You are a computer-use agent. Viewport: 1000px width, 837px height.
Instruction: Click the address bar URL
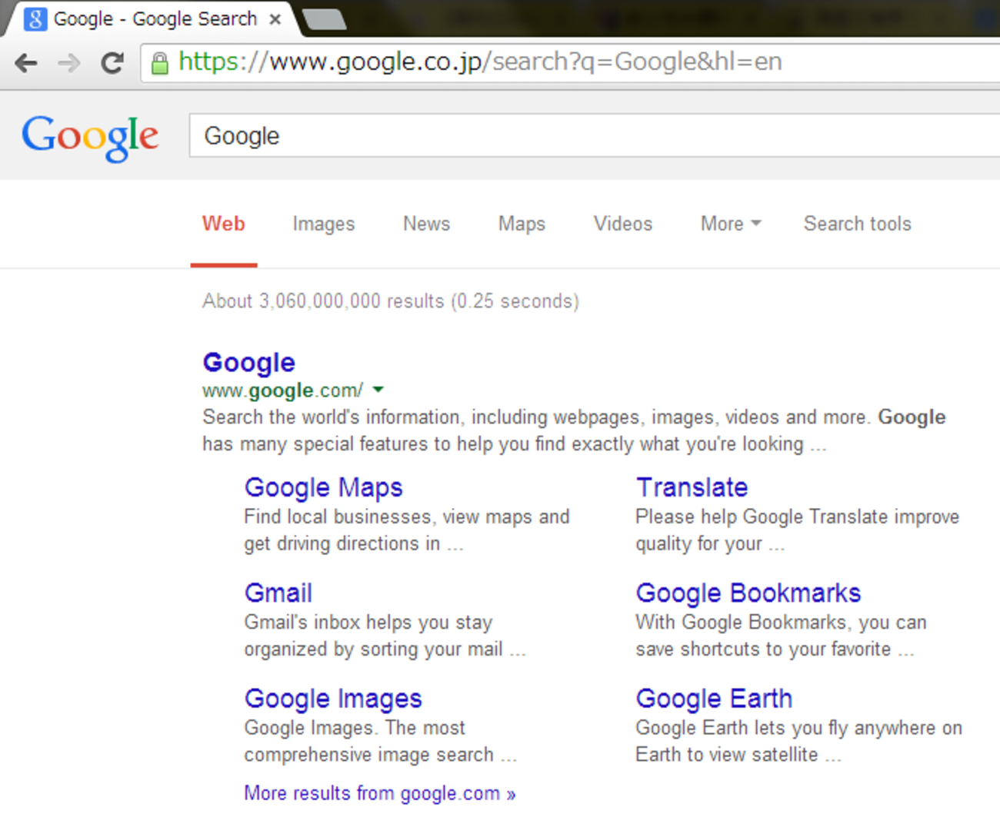tap(480, 61)
